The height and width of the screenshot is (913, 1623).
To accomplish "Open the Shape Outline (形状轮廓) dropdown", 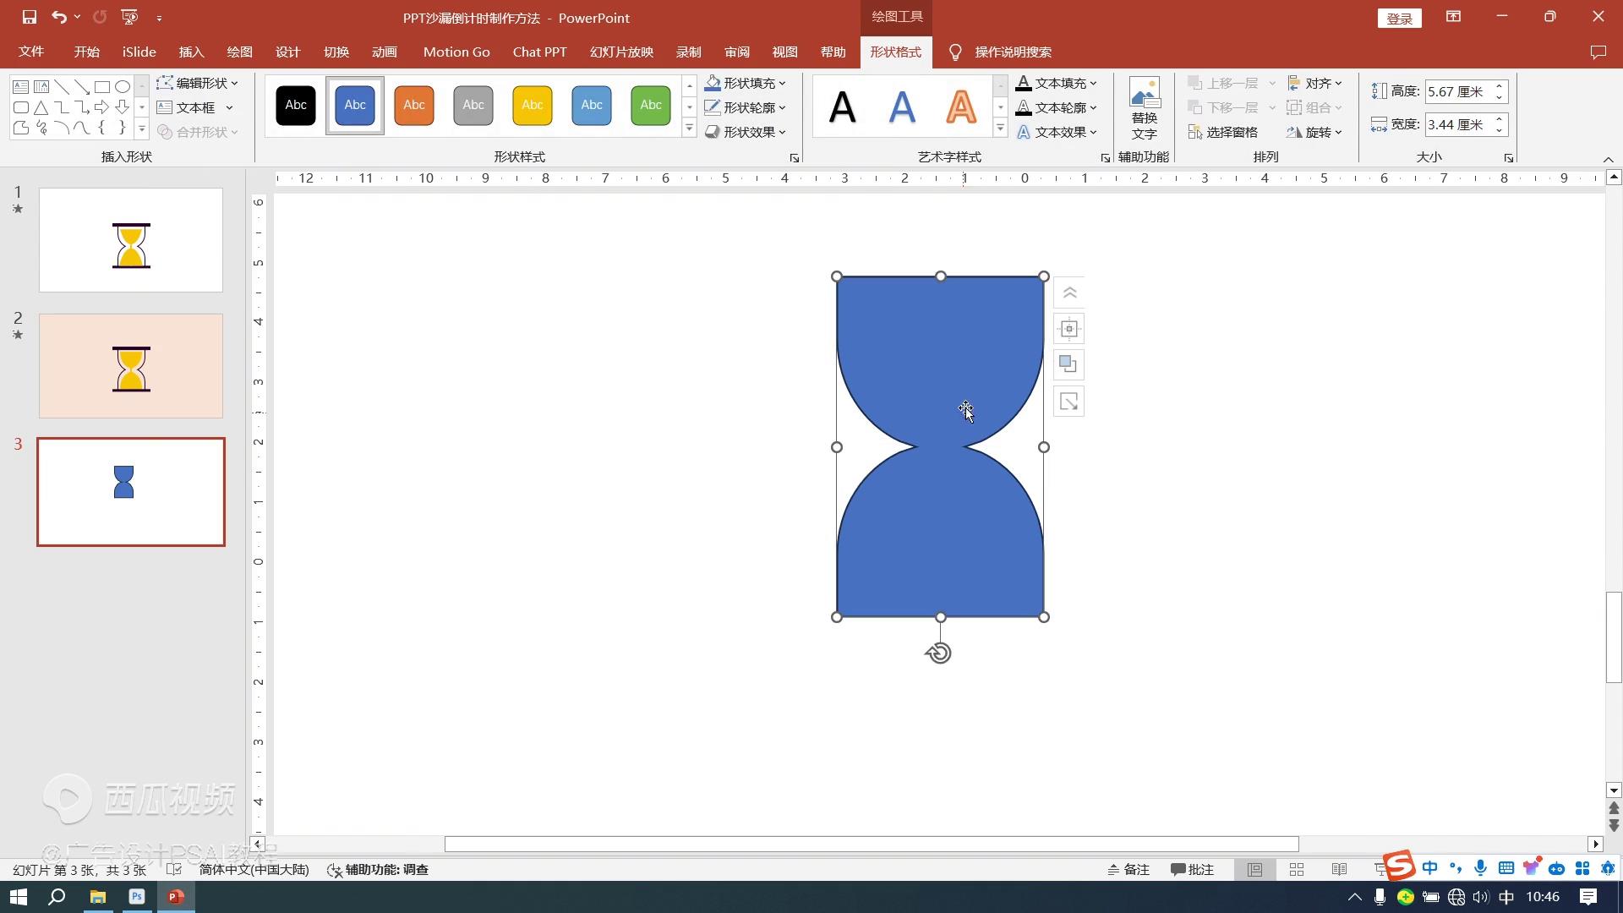I will 746,107.
